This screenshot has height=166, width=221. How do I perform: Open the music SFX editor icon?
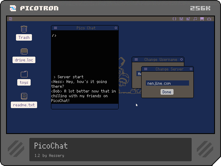(195, 19)
